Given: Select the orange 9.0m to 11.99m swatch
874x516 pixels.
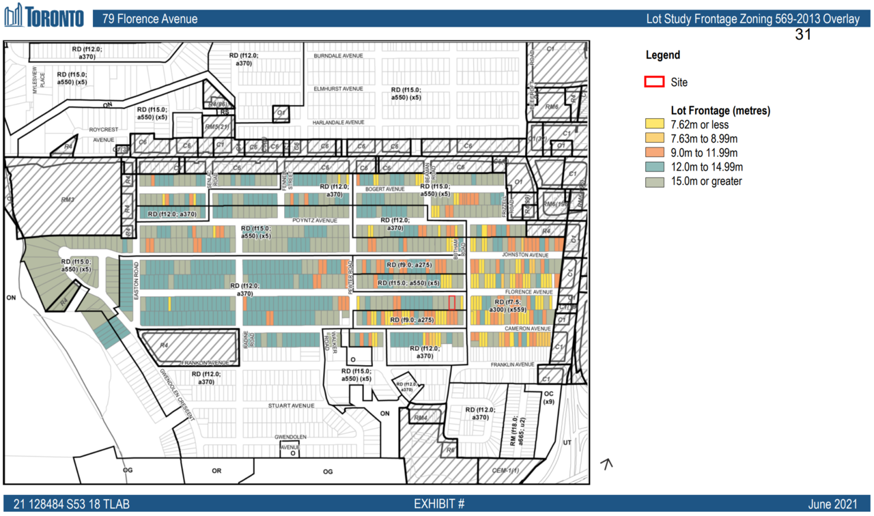Looking at the screenshot, I should coord(654,153).
